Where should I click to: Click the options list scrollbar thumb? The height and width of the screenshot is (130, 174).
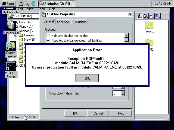126,40
